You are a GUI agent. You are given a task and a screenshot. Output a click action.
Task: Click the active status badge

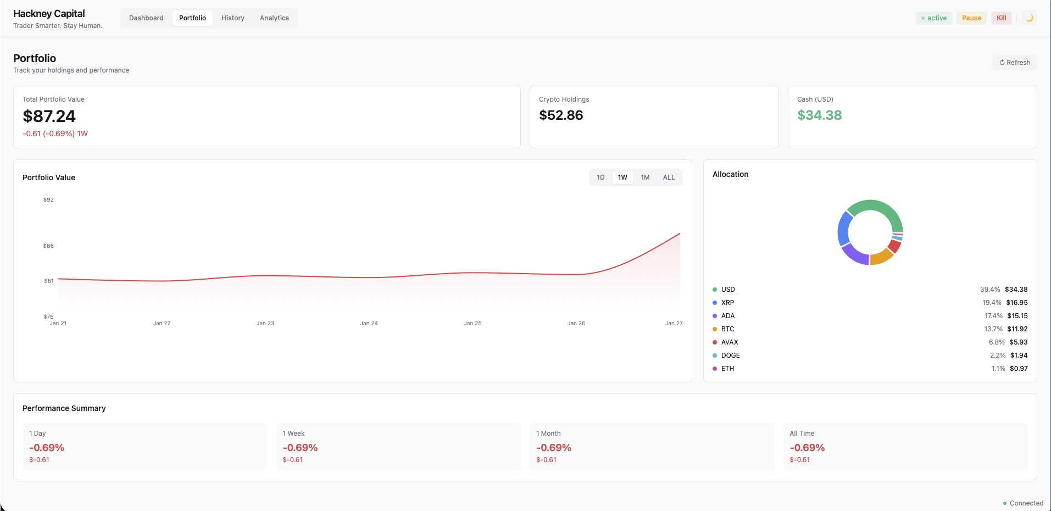click(x=933, y=18)
